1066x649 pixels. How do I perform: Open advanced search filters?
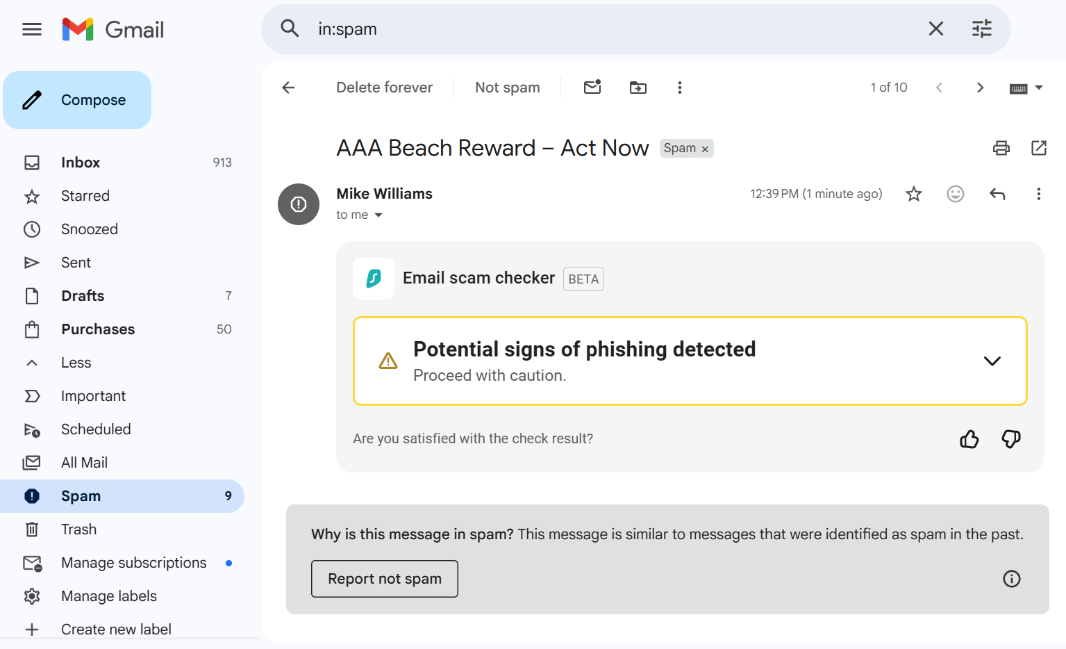981,28
